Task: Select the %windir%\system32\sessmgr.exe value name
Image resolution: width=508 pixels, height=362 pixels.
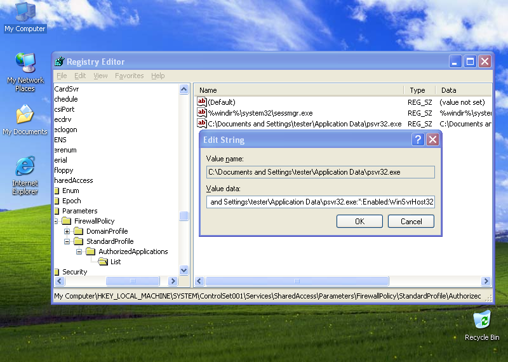Action: tap(260, 113)
